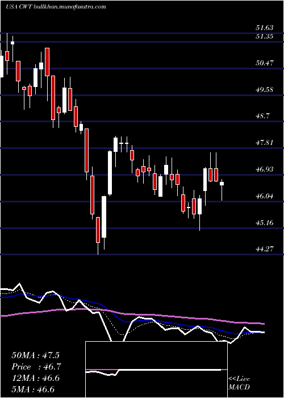Click inside the MACD inset chart
The image size is (284, 398).
156,370
